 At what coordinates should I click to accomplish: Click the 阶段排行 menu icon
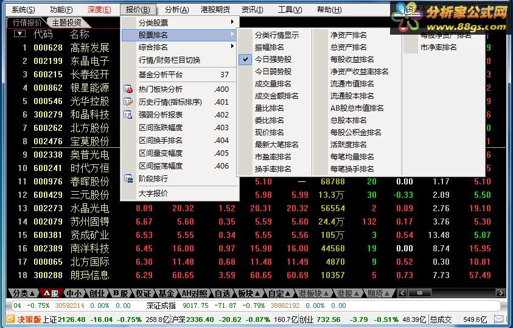click(128, 178)
